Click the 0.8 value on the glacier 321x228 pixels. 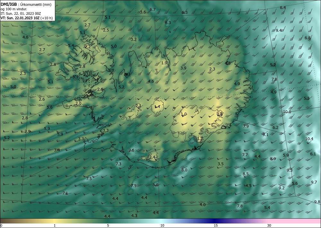click(x=220, y=114)
